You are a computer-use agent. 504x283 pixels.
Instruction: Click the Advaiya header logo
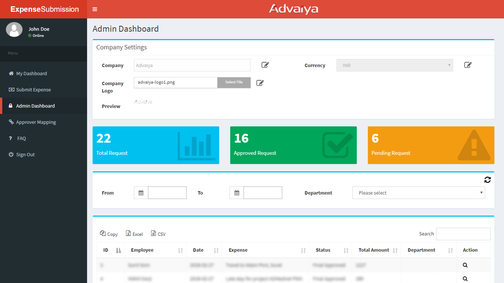click(x=294, y=9)
